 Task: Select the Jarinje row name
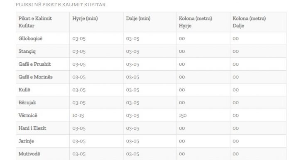(x=26, y=141)
